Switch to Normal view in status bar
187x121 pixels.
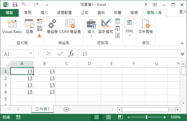click(x=96, y=117)
